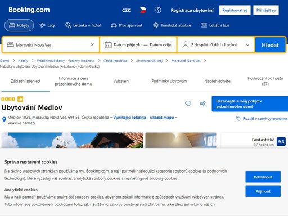Screen dimensions: 288x216
Task: Edit destination field Moravská Nová Ves
Action: 51,45
